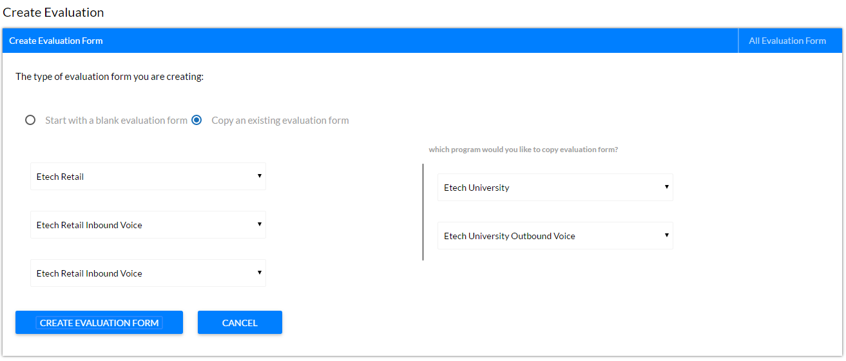
Task: Click the Create Evaluation Form header tab
Action: coord(56,41)
